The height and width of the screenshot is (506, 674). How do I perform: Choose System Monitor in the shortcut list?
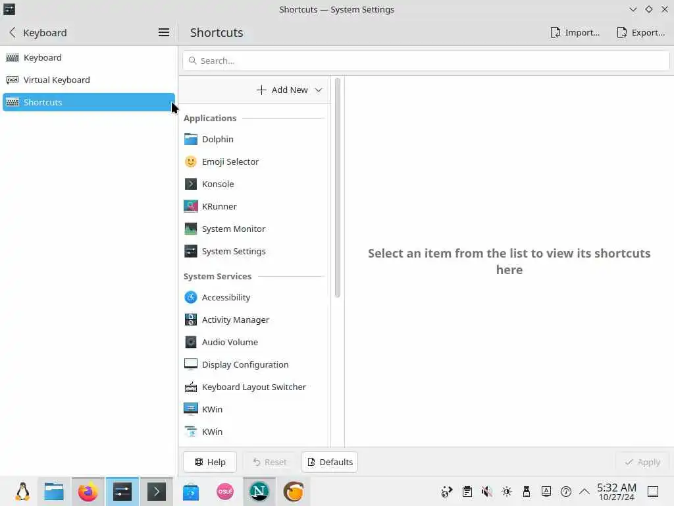point(255,229)
